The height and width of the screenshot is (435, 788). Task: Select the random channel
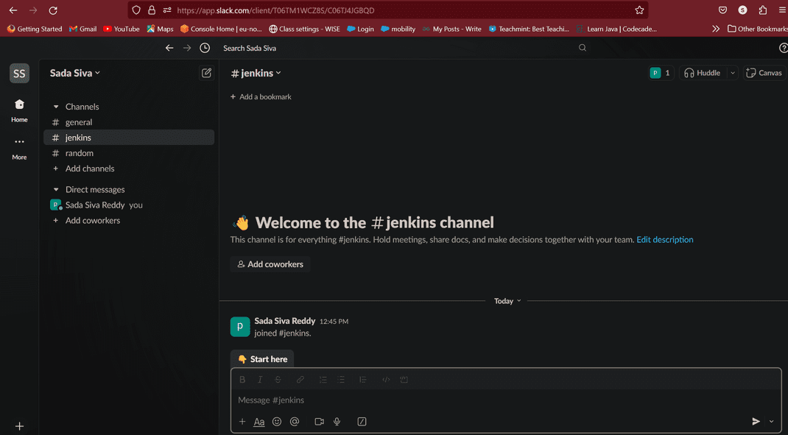pos(129,153)
